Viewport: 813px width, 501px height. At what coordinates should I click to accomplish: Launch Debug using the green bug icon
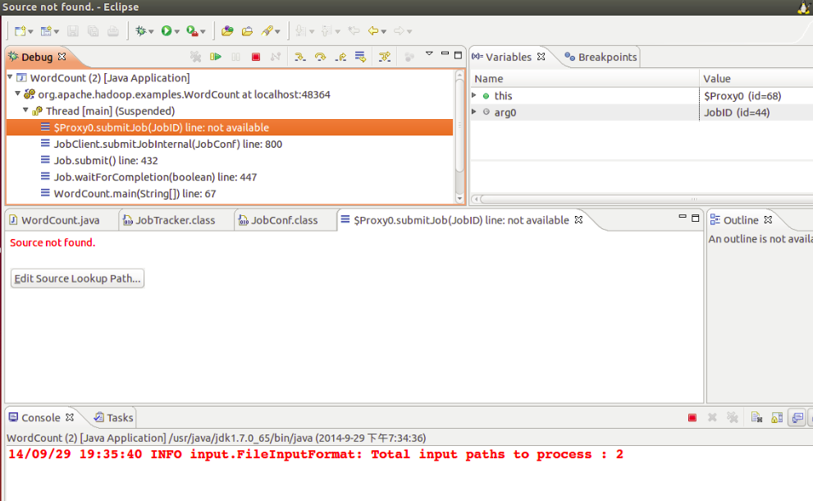(140, 31)
